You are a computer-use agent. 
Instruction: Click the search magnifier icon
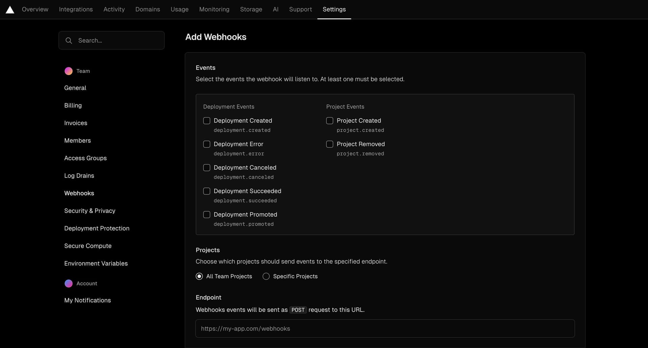tap(69, 40)
